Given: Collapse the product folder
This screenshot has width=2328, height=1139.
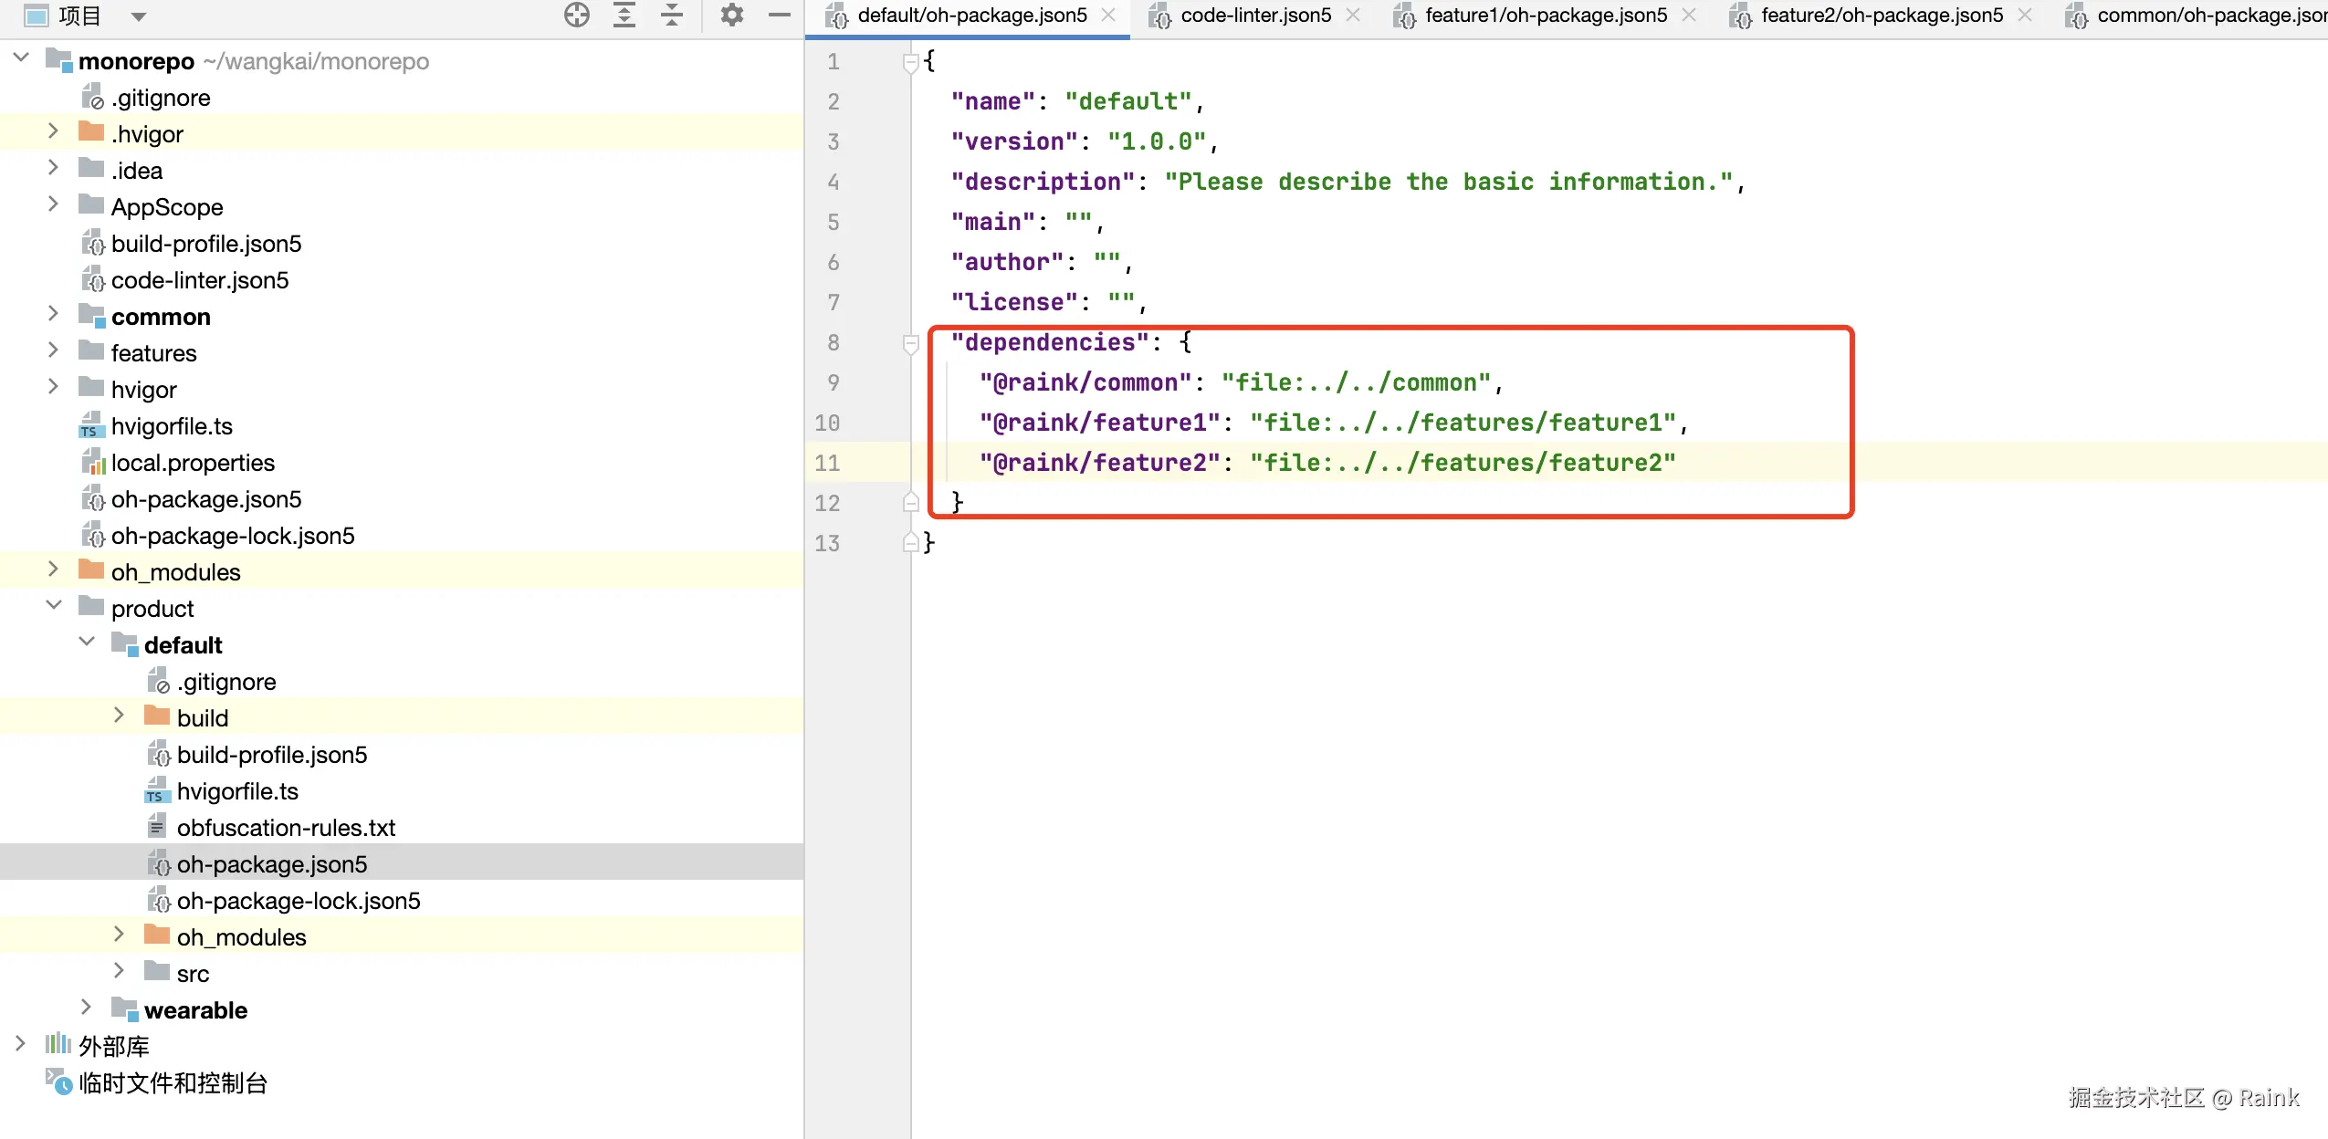Looking at the screenshot, I should pos(53,605).
